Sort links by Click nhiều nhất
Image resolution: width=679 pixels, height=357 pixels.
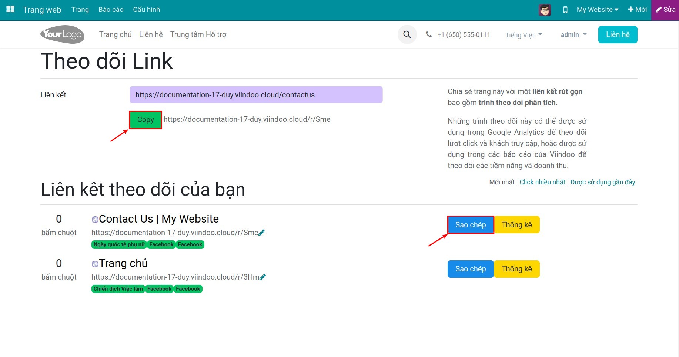tap(542, 182)
